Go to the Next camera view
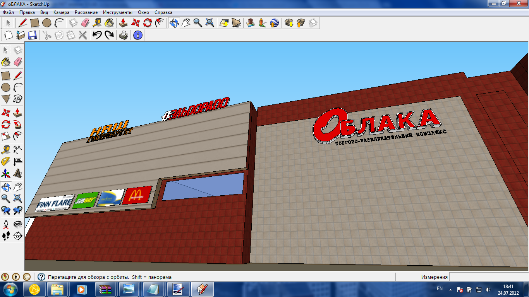This screenshot has height=297, width=529. (x=18, y=210)
